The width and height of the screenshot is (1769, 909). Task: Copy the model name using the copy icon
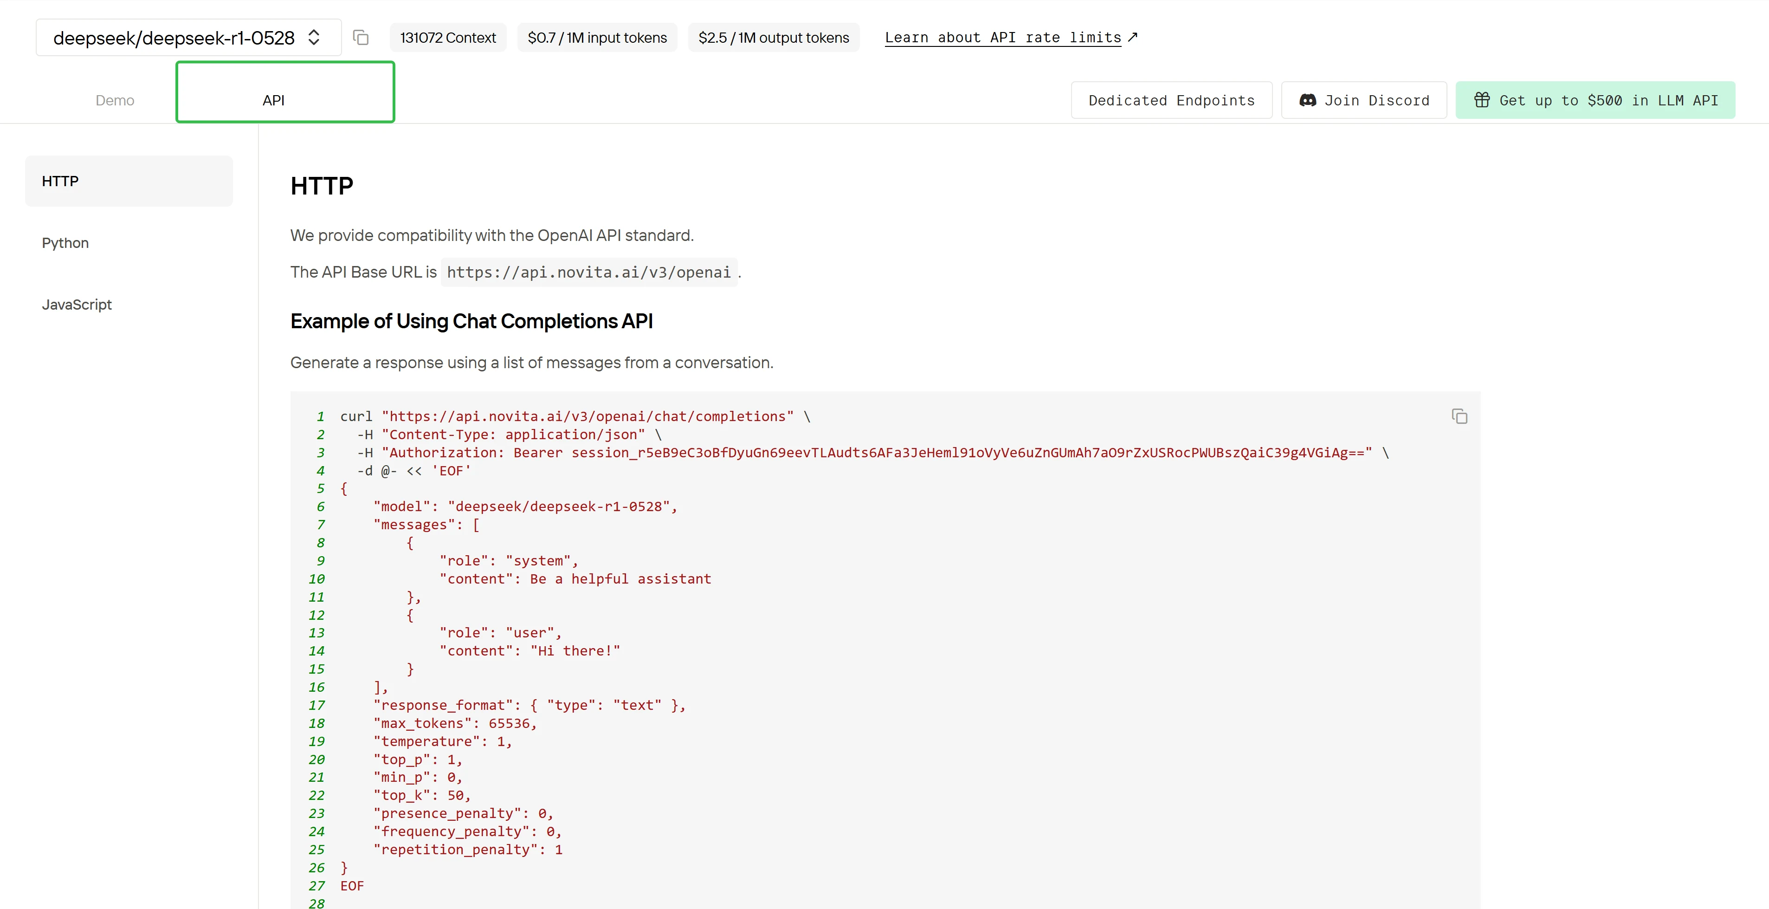(x=361, y=37)
